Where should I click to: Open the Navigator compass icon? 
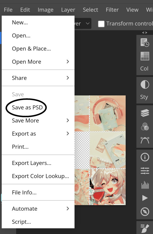click(x=145, y=212)
